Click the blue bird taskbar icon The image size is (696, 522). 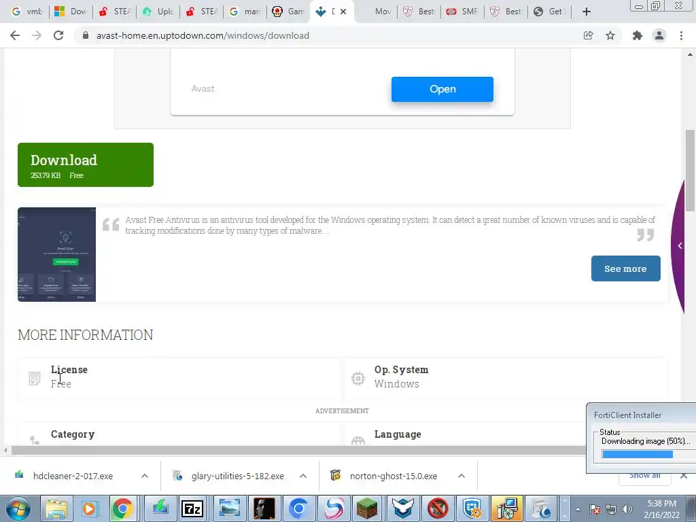coord(402,508)
